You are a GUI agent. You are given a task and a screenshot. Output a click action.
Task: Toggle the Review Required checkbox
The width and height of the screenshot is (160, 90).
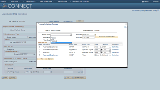click(5, 61)
